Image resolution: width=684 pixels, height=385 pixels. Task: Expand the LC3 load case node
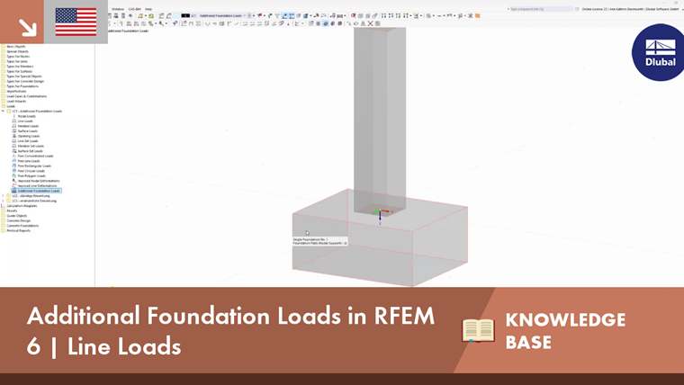click(3, 201)
